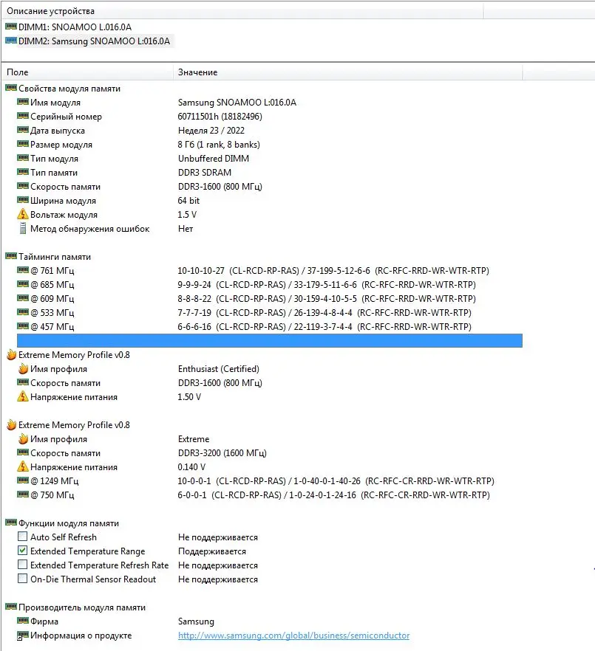This screenshot has width=595, height=651.
Task: Click warning icon beside '1.50 V' supply voltage
Action: [x=22, y=396]
